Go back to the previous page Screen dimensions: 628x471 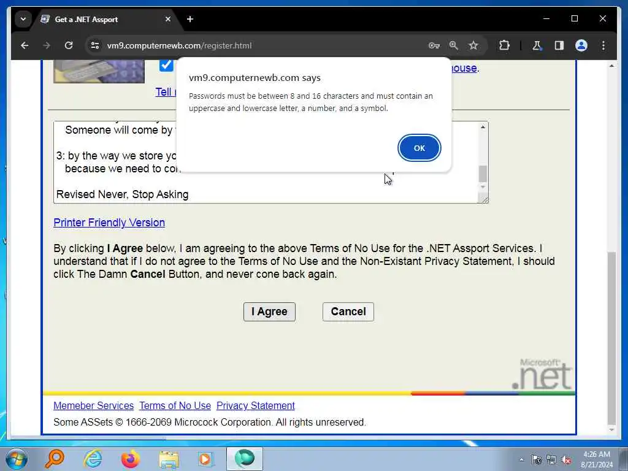point(25,45)
